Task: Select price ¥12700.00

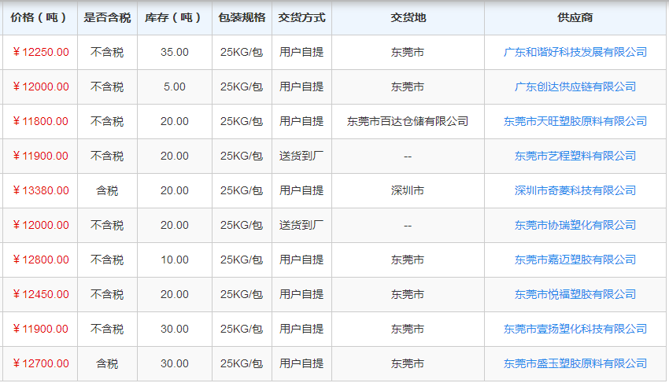Action: [41, 363]
